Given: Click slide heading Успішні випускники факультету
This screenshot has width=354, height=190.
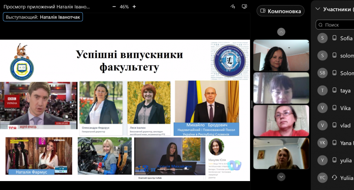Looking at the screenshot, I should 129,60.
